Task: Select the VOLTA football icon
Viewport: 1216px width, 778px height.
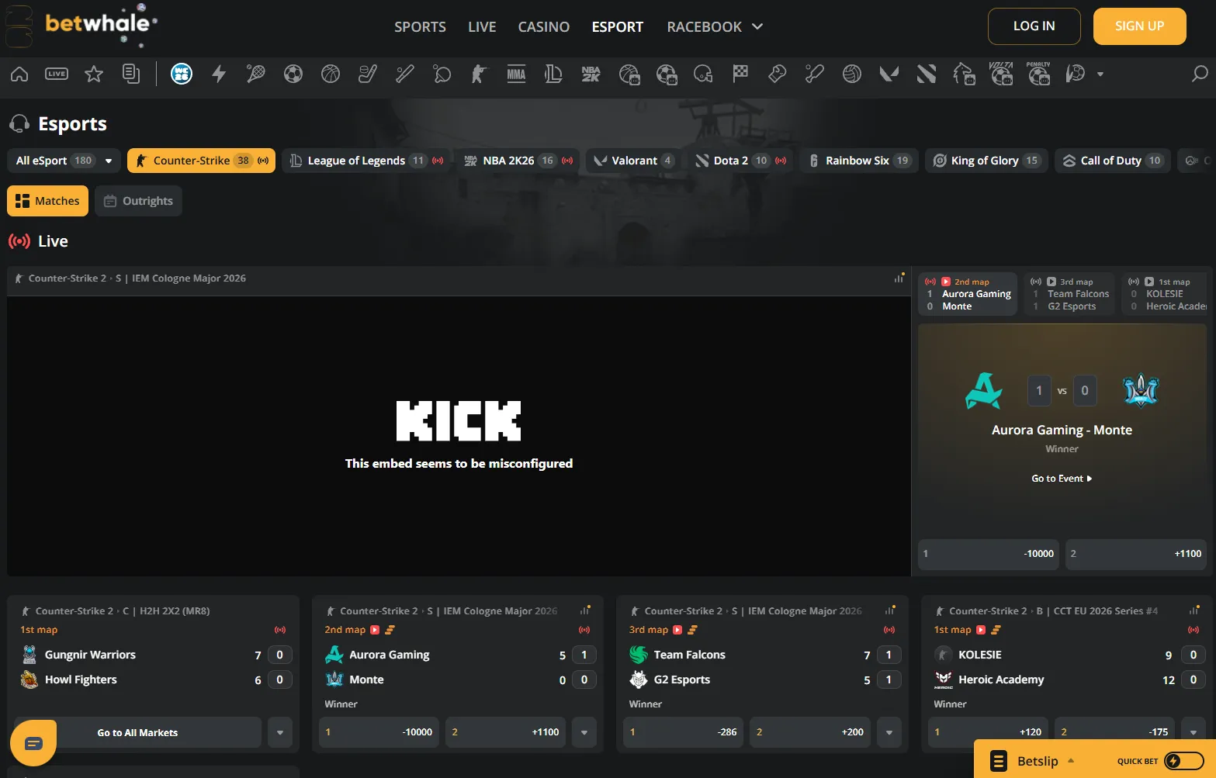Action: tap(1001, 73)
